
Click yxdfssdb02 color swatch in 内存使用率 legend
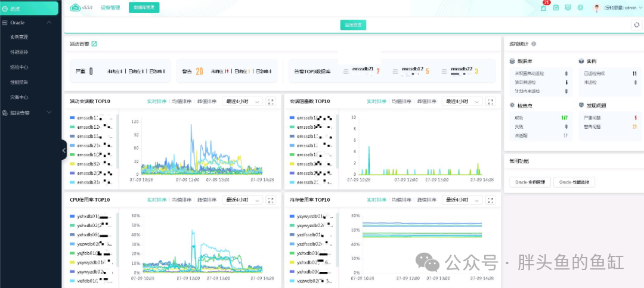[x=292, y=244]
